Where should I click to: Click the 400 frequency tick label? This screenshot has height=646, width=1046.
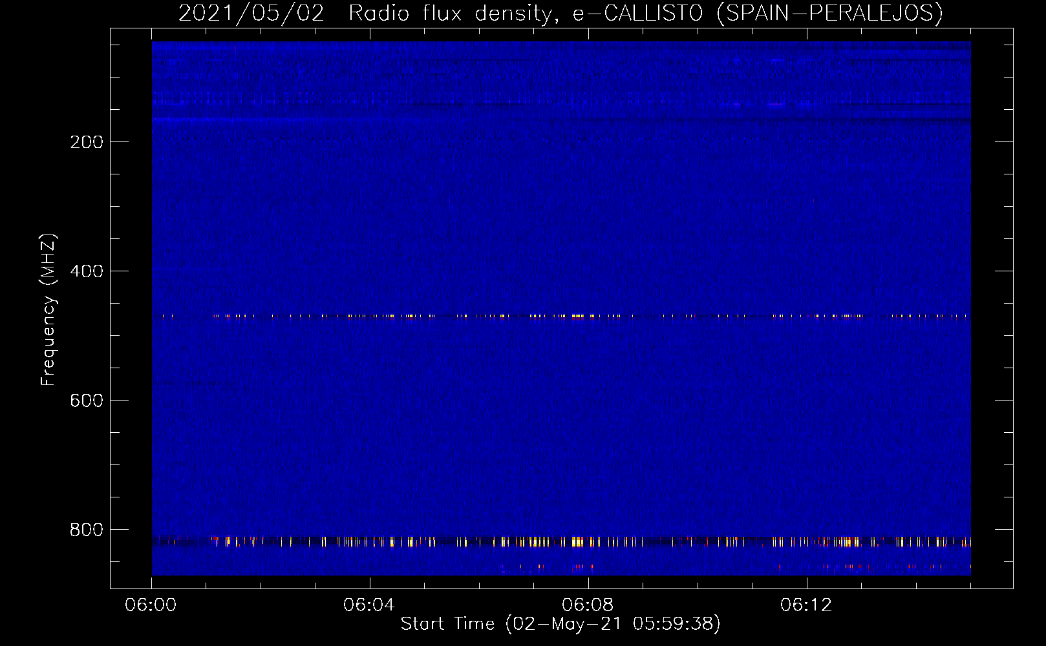[87, 271]
